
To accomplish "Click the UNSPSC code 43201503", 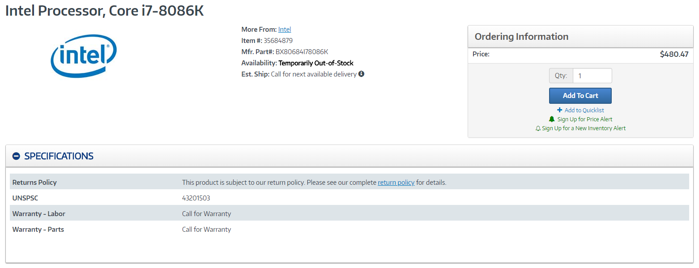I will click(196, 198).
